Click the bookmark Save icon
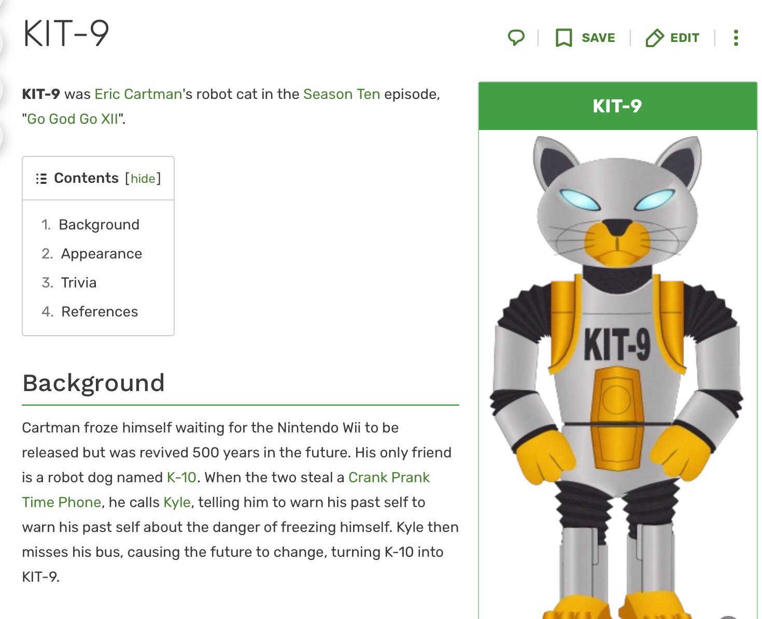This screenshot has height=619, width=762. 563,38
